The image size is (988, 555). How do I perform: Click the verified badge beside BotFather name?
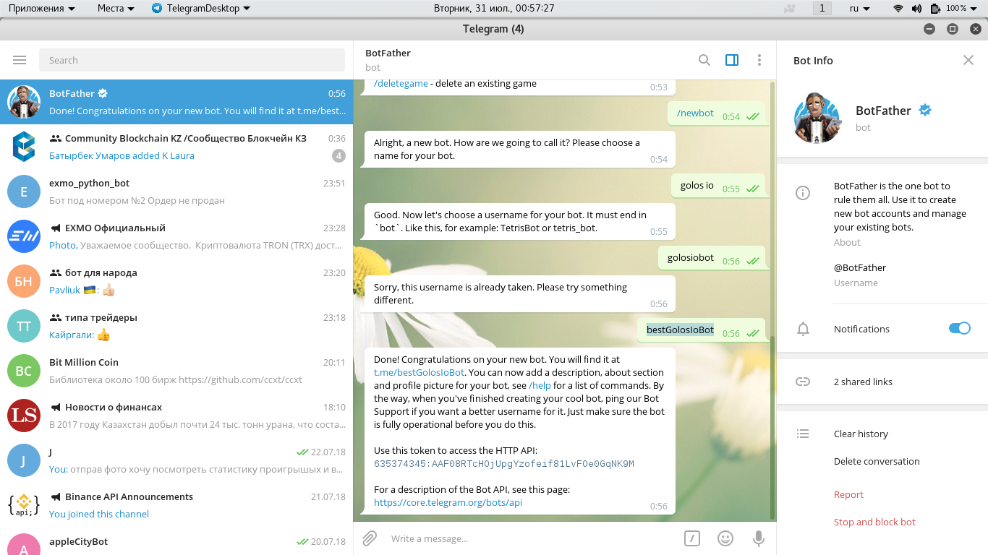click(x=925, y=110)
